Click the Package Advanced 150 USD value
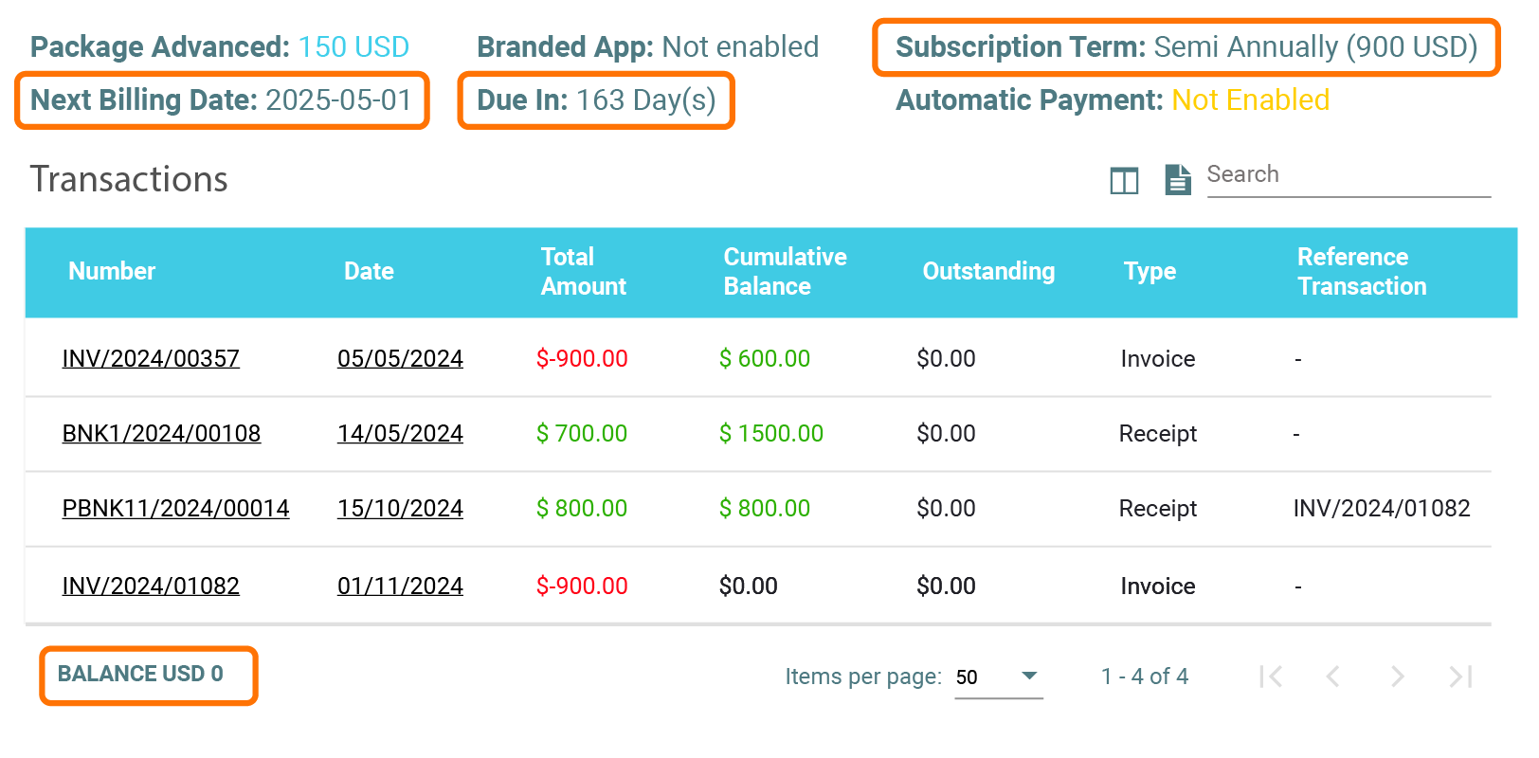The height and width of the screenshot is (758, 1539). click(x=353, y=47)
